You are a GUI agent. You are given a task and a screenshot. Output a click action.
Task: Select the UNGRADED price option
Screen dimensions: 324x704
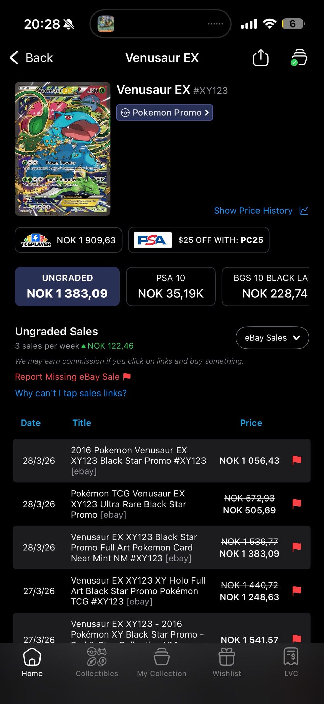pyautogui.click(x=67, y=287)
